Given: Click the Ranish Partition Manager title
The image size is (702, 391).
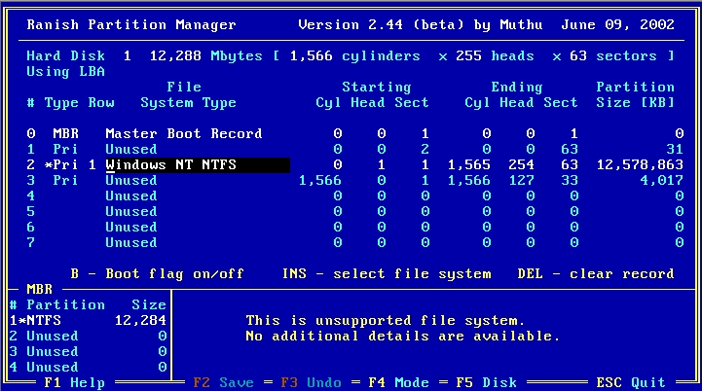Looking at the screenshot, I should (131, 25).
